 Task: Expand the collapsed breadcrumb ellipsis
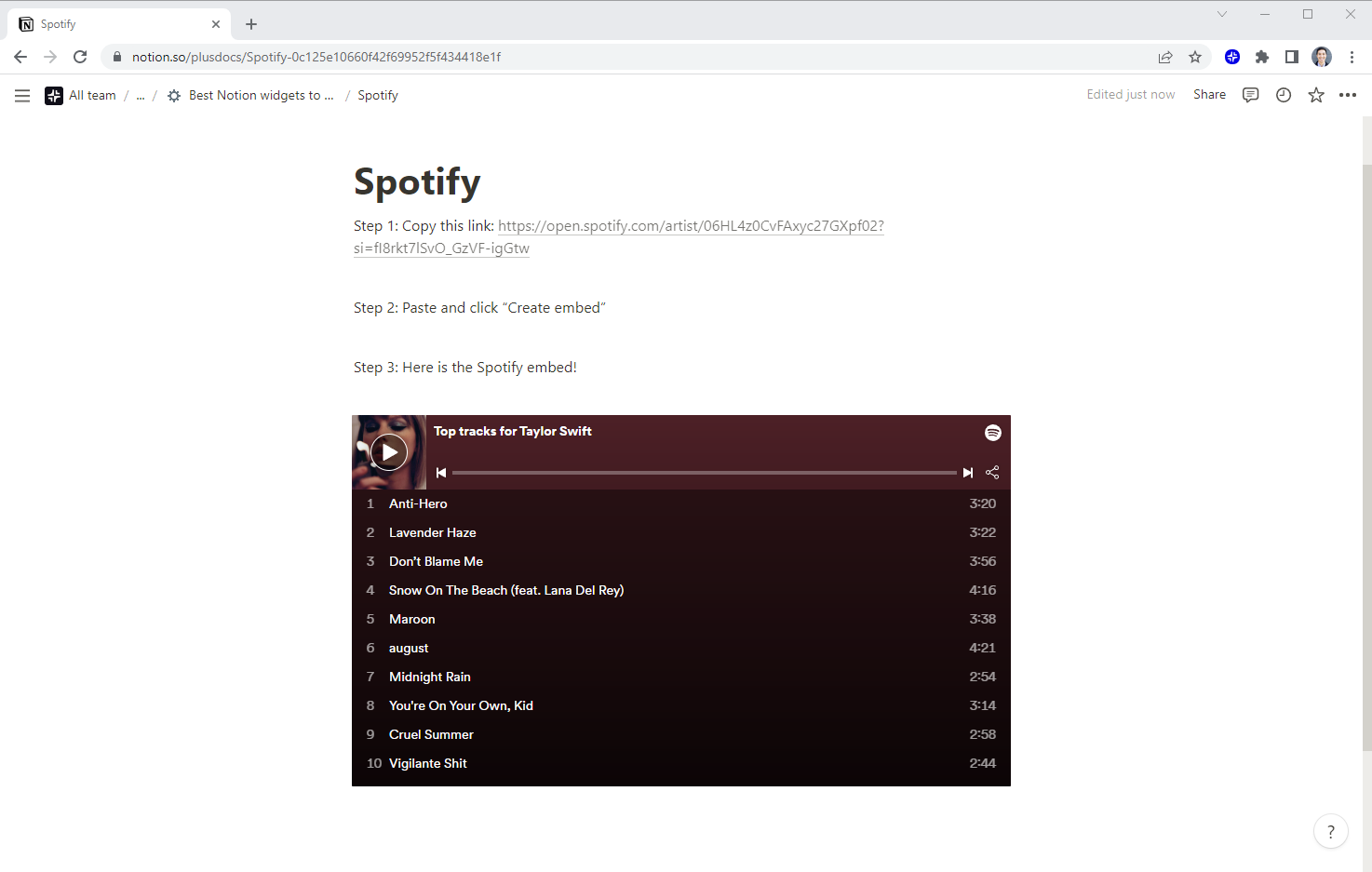(x=141, y=95)
